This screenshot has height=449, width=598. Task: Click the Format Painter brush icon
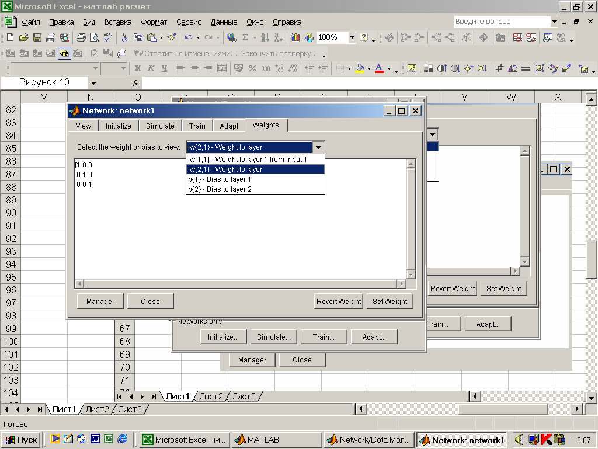click(x=172, y=37)
